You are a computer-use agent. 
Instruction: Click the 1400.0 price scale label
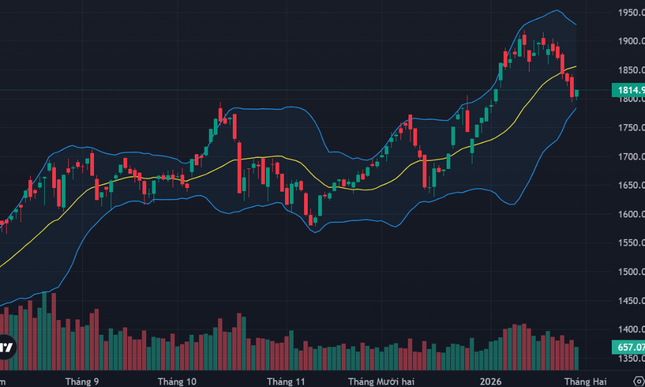pyautogui.click(x=631, y=329)
